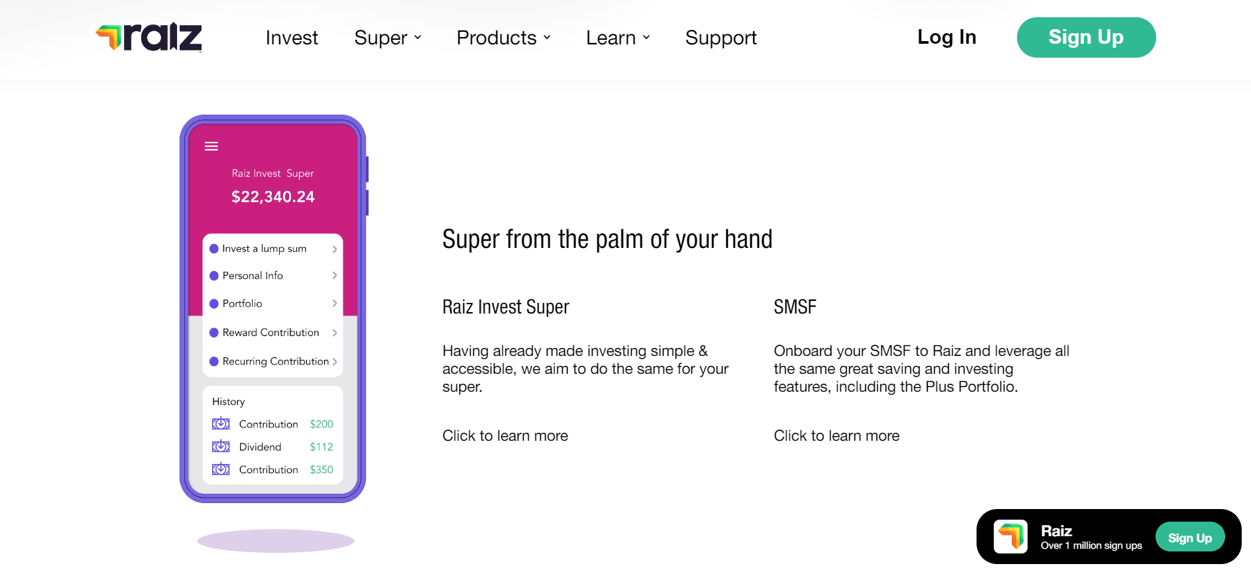Screen dimensions: 1251x574
Task: Click learn more under Raiz Invest Super
Action: pos(505,435)
